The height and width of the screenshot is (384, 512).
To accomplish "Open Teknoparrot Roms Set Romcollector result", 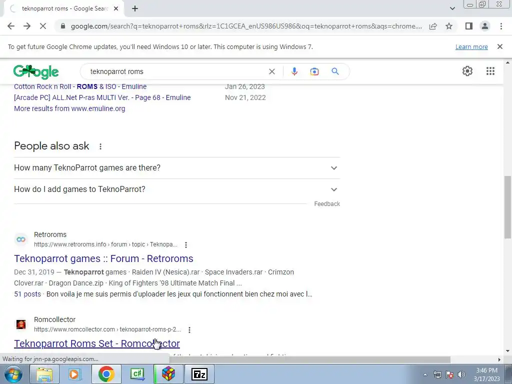I will [x=97, y=343].
